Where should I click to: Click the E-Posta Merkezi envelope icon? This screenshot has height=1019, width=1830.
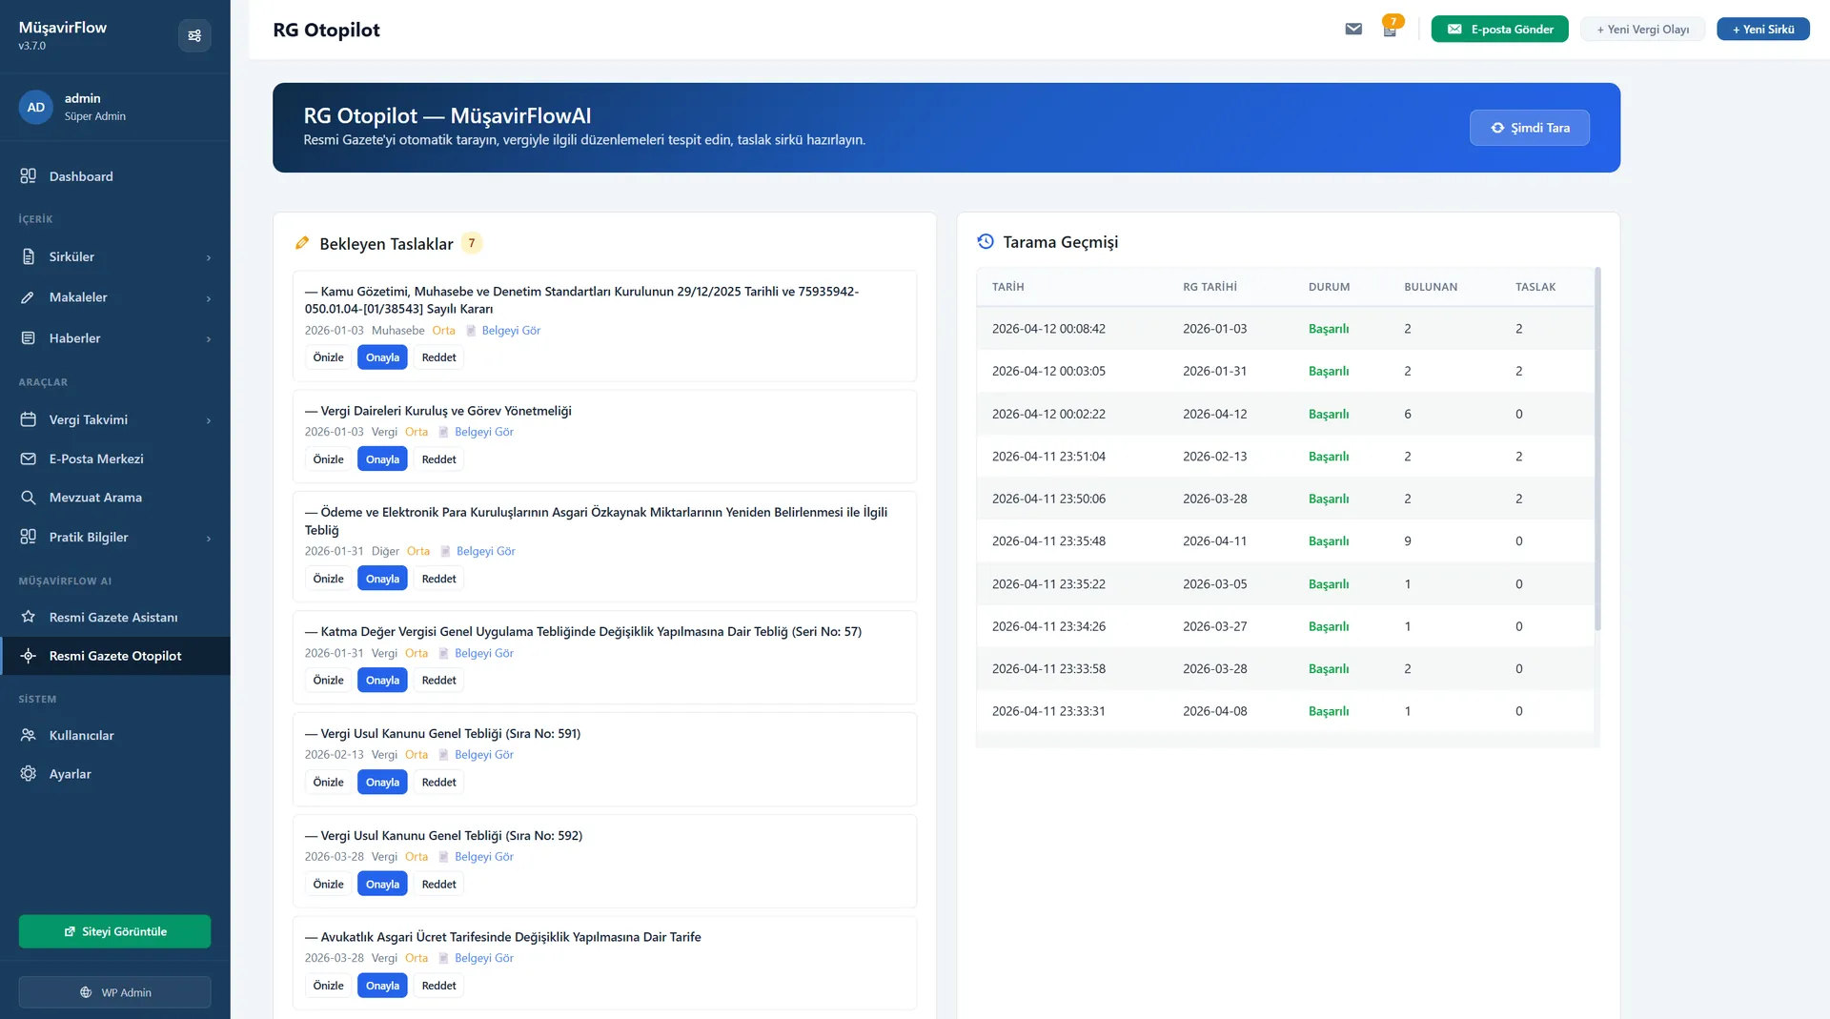[29, 459]
